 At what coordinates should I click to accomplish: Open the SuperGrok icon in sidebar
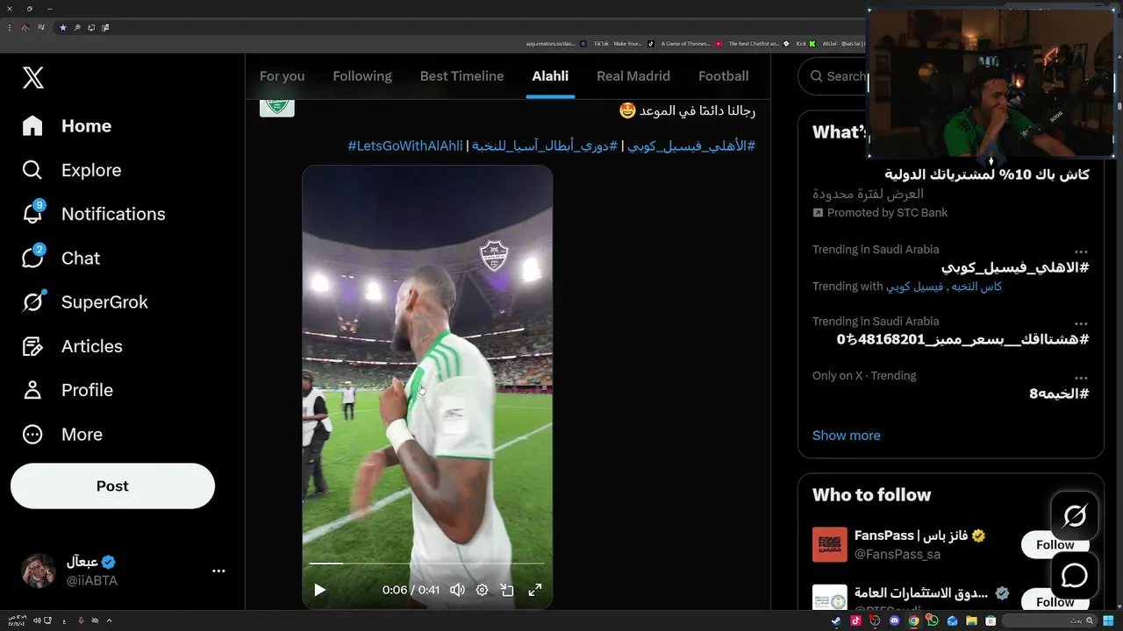click(x=32, y=301)
